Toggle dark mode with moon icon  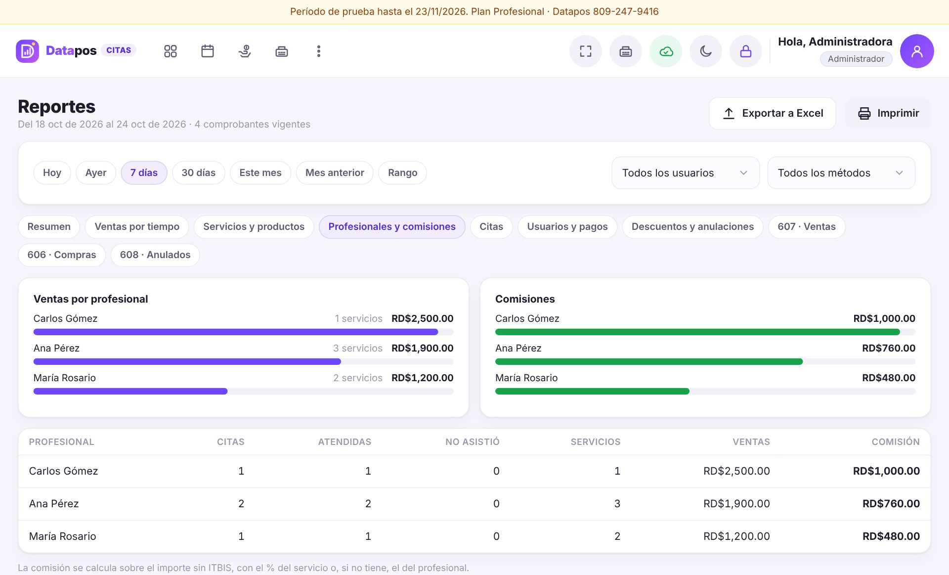click(706, 51)
